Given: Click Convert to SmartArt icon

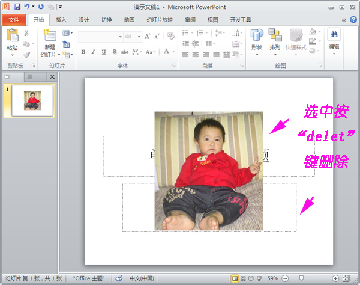Looking at the screenshot, I should (237, 55).
